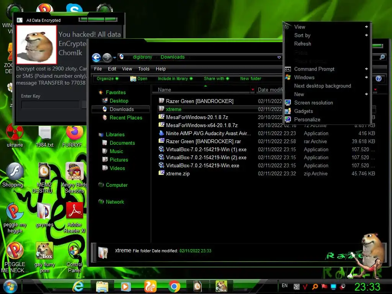The image size is (392, 294).
Task: Open the Name column filter dropdown arrow
Action: coord(253,90)
